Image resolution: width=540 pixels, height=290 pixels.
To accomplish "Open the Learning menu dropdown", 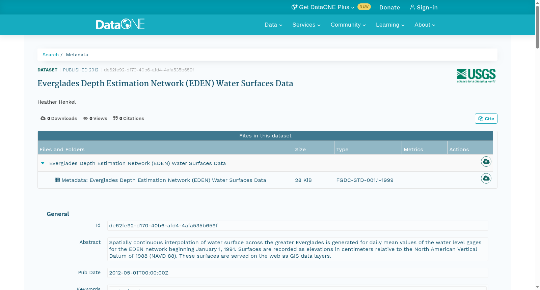I will (390, 25).
